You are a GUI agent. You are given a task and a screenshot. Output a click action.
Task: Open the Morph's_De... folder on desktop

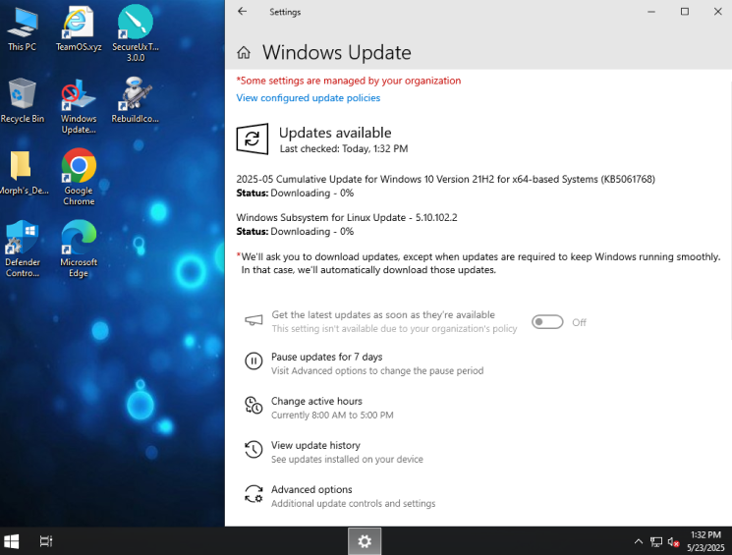22,173
